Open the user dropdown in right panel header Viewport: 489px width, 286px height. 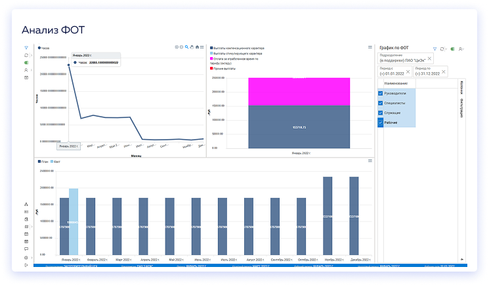point(461,49)
